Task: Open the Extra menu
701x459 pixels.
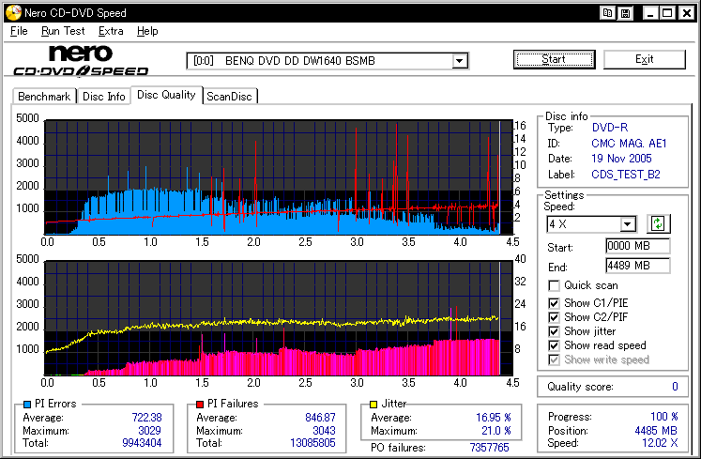Action: click(111, 31)
